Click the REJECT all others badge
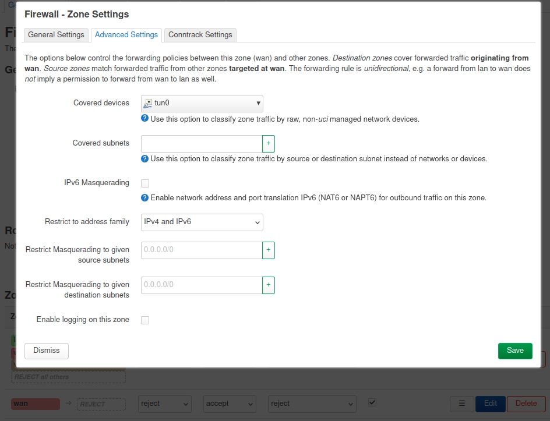 click(x=68, y=377)
